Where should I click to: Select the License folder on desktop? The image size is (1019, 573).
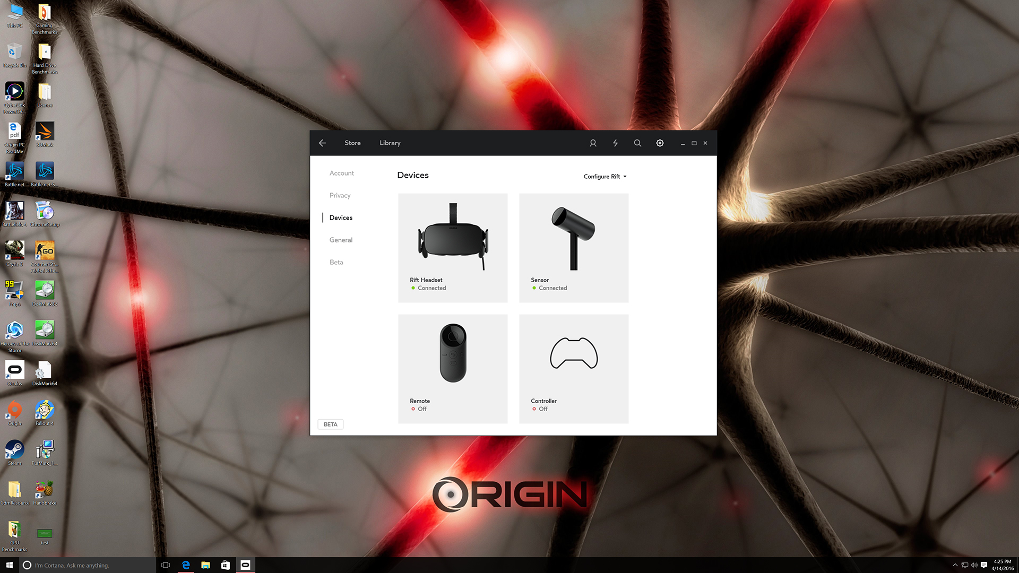45,95
